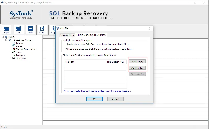
Task: Click the Support phone toolbar icon
Action: [x=54, y=28]
